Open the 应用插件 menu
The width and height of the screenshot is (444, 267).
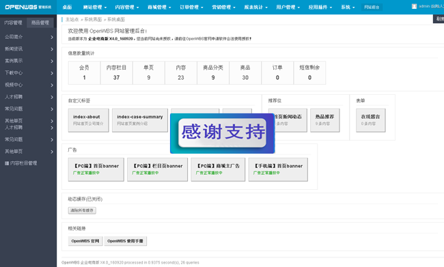point(320,7)
